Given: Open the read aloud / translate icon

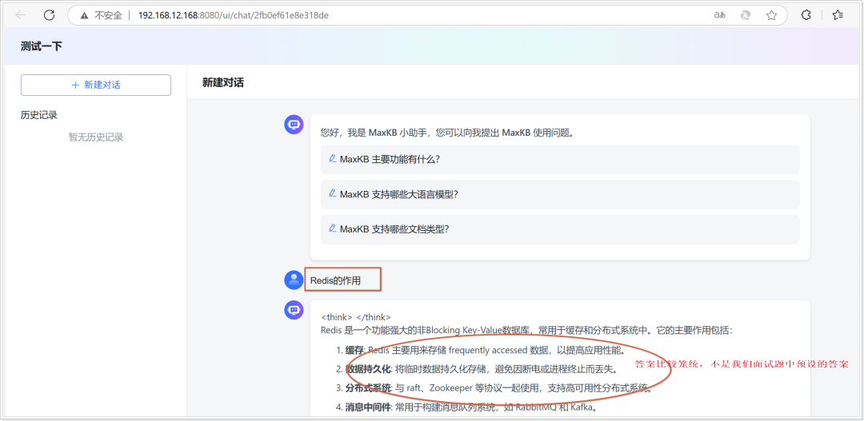Looking at the screenshot, I should [720, 15].
